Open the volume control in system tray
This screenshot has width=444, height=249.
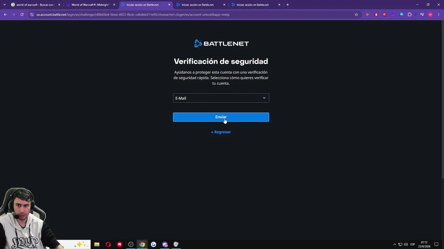(x=406, y=245)
